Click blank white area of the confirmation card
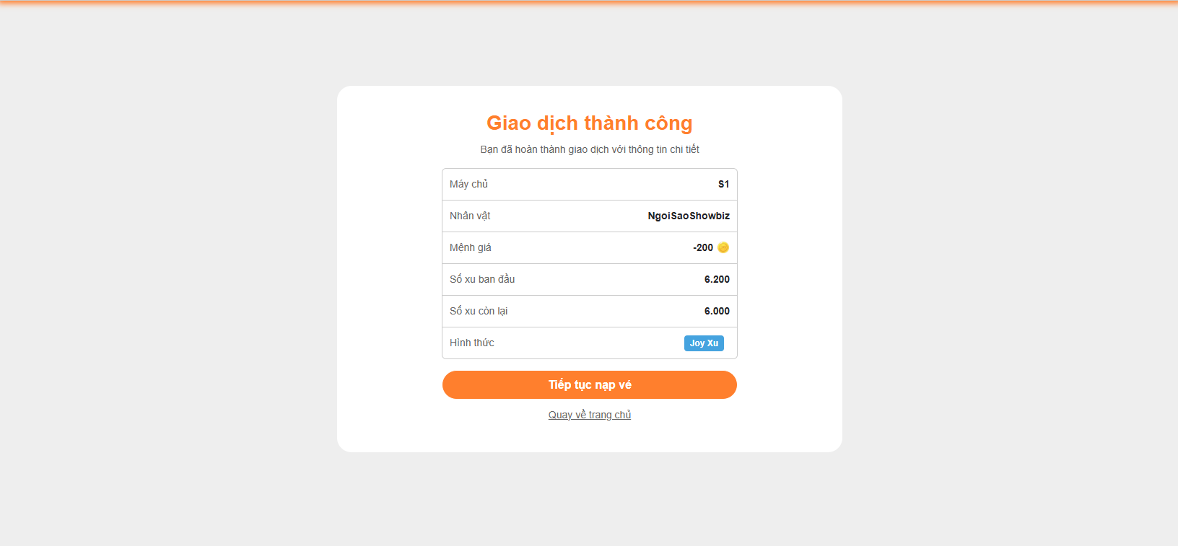Viewport: 1178px width, 546px height. [x=390, y=289]
